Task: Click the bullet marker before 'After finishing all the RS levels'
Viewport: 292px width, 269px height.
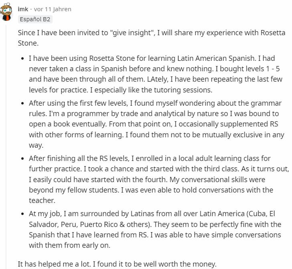Action: 23,159
